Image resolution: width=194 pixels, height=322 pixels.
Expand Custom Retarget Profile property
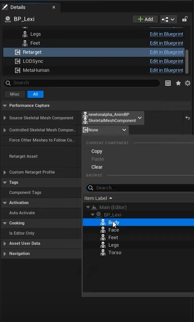(x=5, y=172)
